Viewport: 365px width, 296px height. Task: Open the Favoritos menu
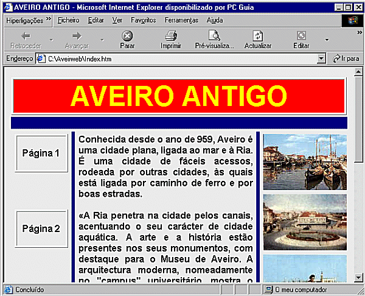click(143, 20)
